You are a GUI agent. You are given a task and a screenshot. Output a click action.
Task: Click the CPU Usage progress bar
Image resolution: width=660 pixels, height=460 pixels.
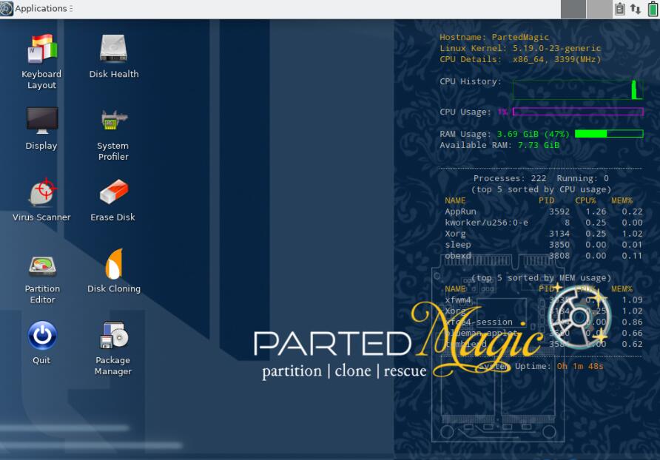tap(577, 112)
